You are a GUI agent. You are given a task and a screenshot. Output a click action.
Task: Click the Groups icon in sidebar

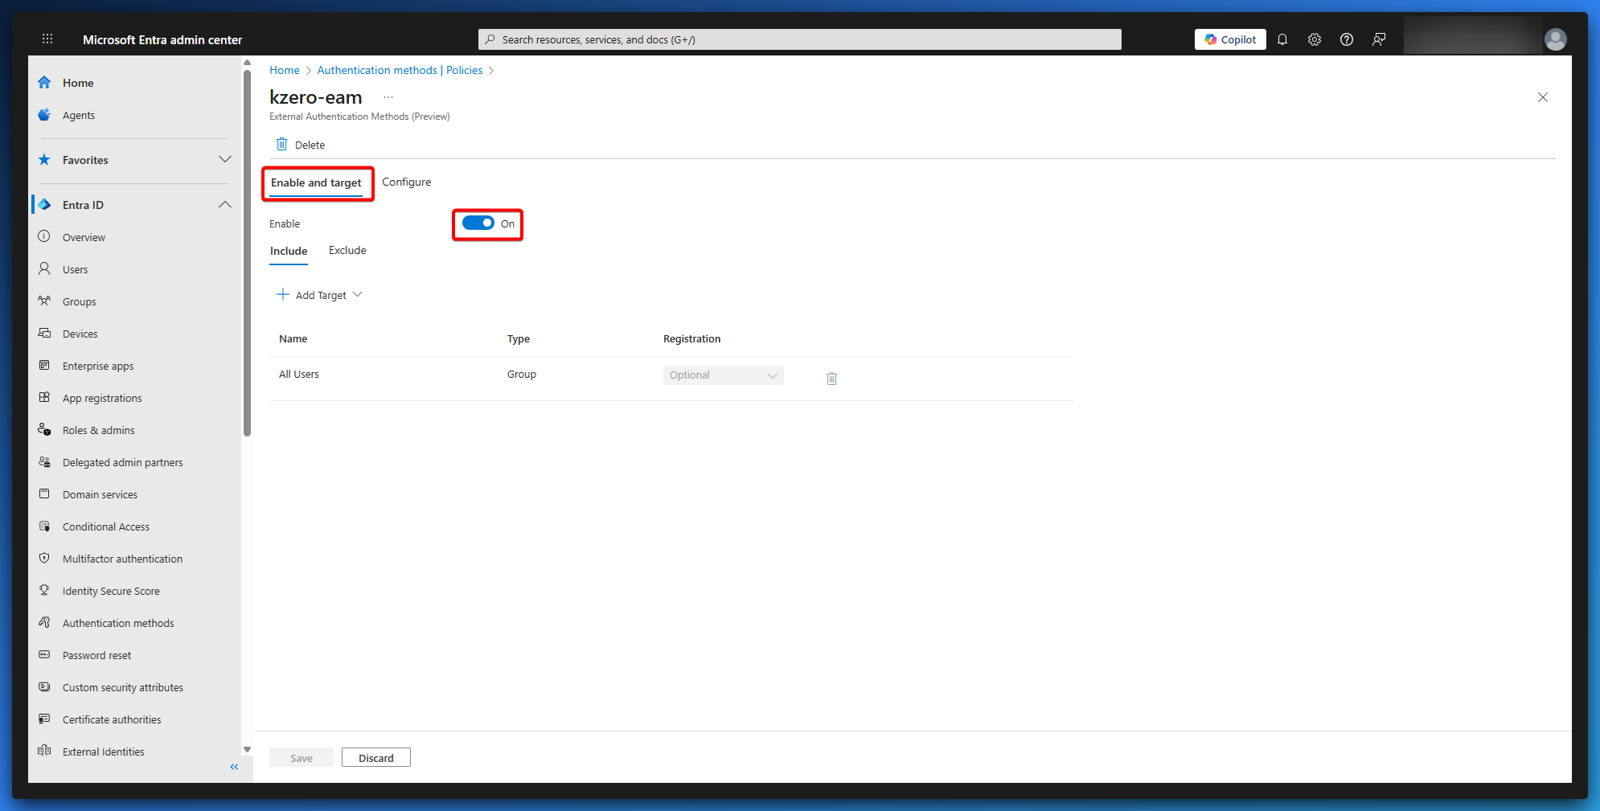44,301
